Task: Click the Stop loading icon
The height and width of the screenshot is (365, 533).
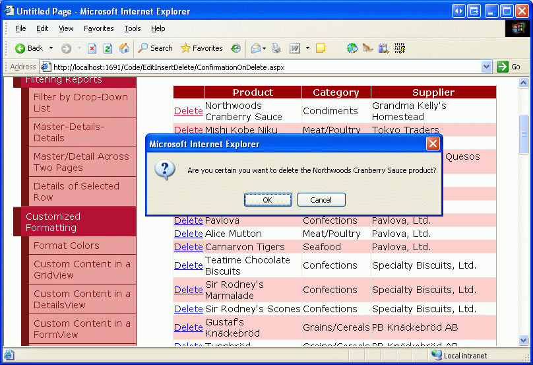Action: coord(92,48)
